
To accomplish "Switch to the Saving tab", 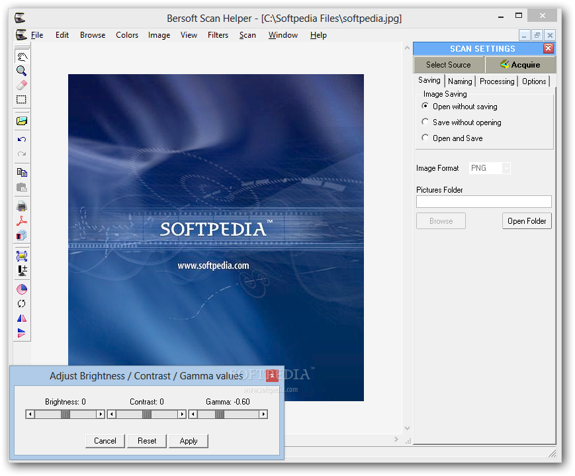I will [x=429, y=80].
